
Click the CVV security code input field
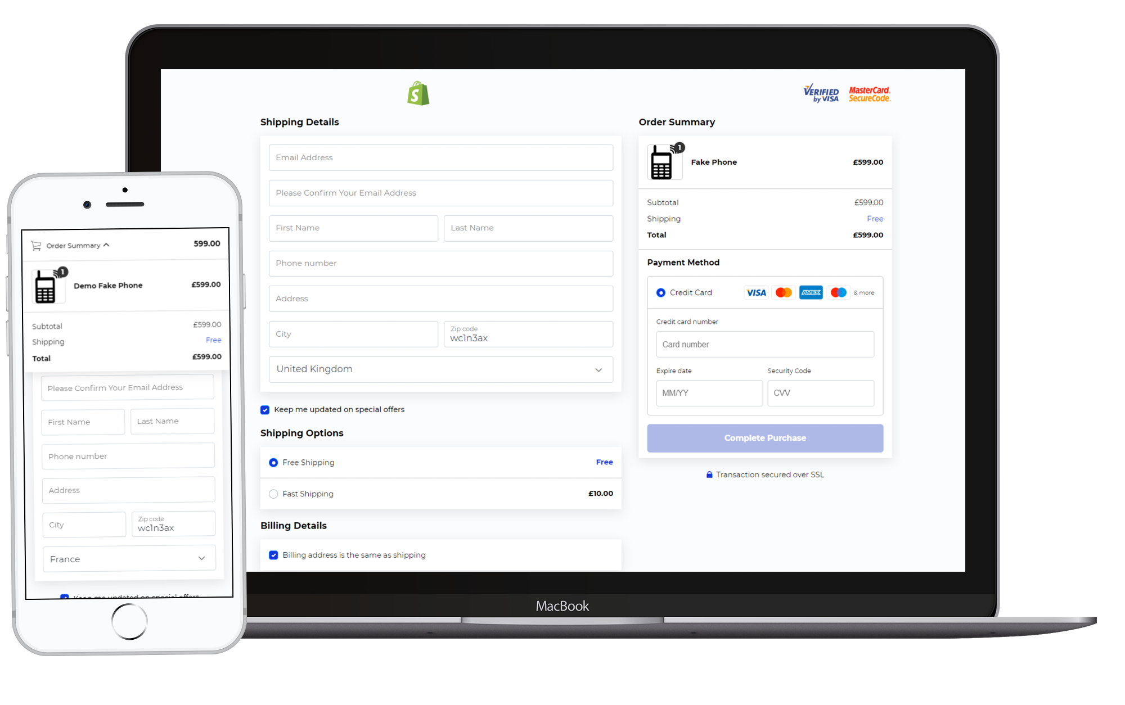click(820, 392)
